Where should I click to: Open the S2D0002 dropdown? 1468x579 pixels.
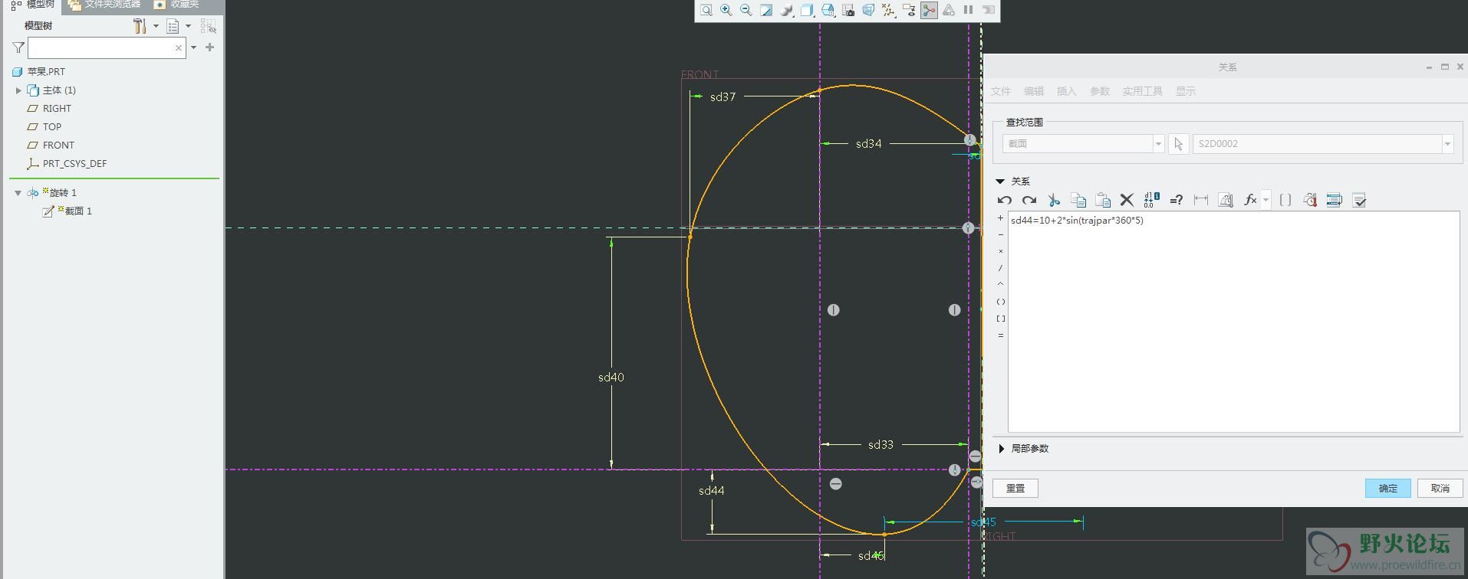(x=1447, y=144)
